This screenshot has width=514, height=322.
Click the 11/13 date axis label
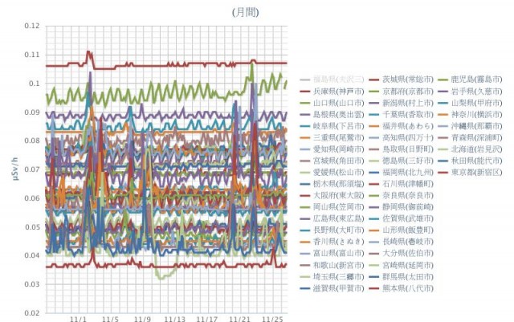click(175, 319)
